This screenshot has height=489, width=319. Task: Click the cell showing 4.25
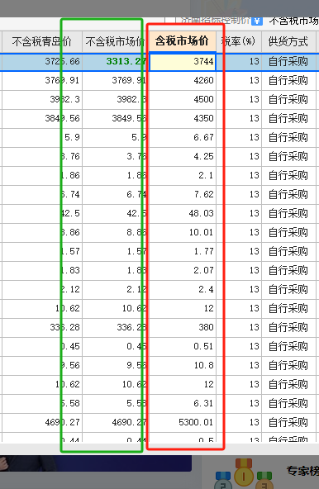click(x=183, y=157)
